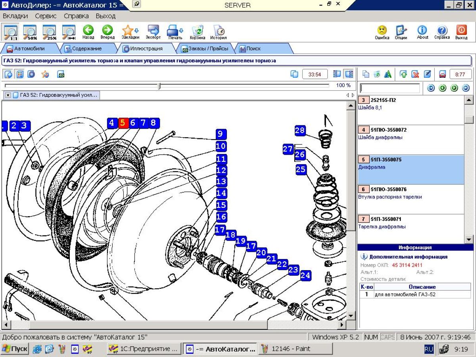
Task: Focus the parts search input field
Action: tap(390, 88)
